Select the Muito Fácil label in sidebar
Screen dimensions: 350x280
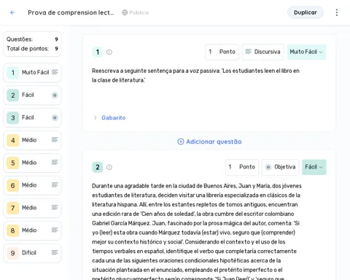click(x=36, y=72)
